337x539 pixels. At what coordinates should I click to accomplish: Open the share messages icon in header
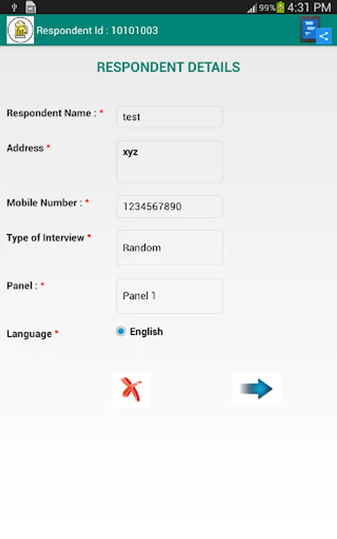(x=315, y=31)
